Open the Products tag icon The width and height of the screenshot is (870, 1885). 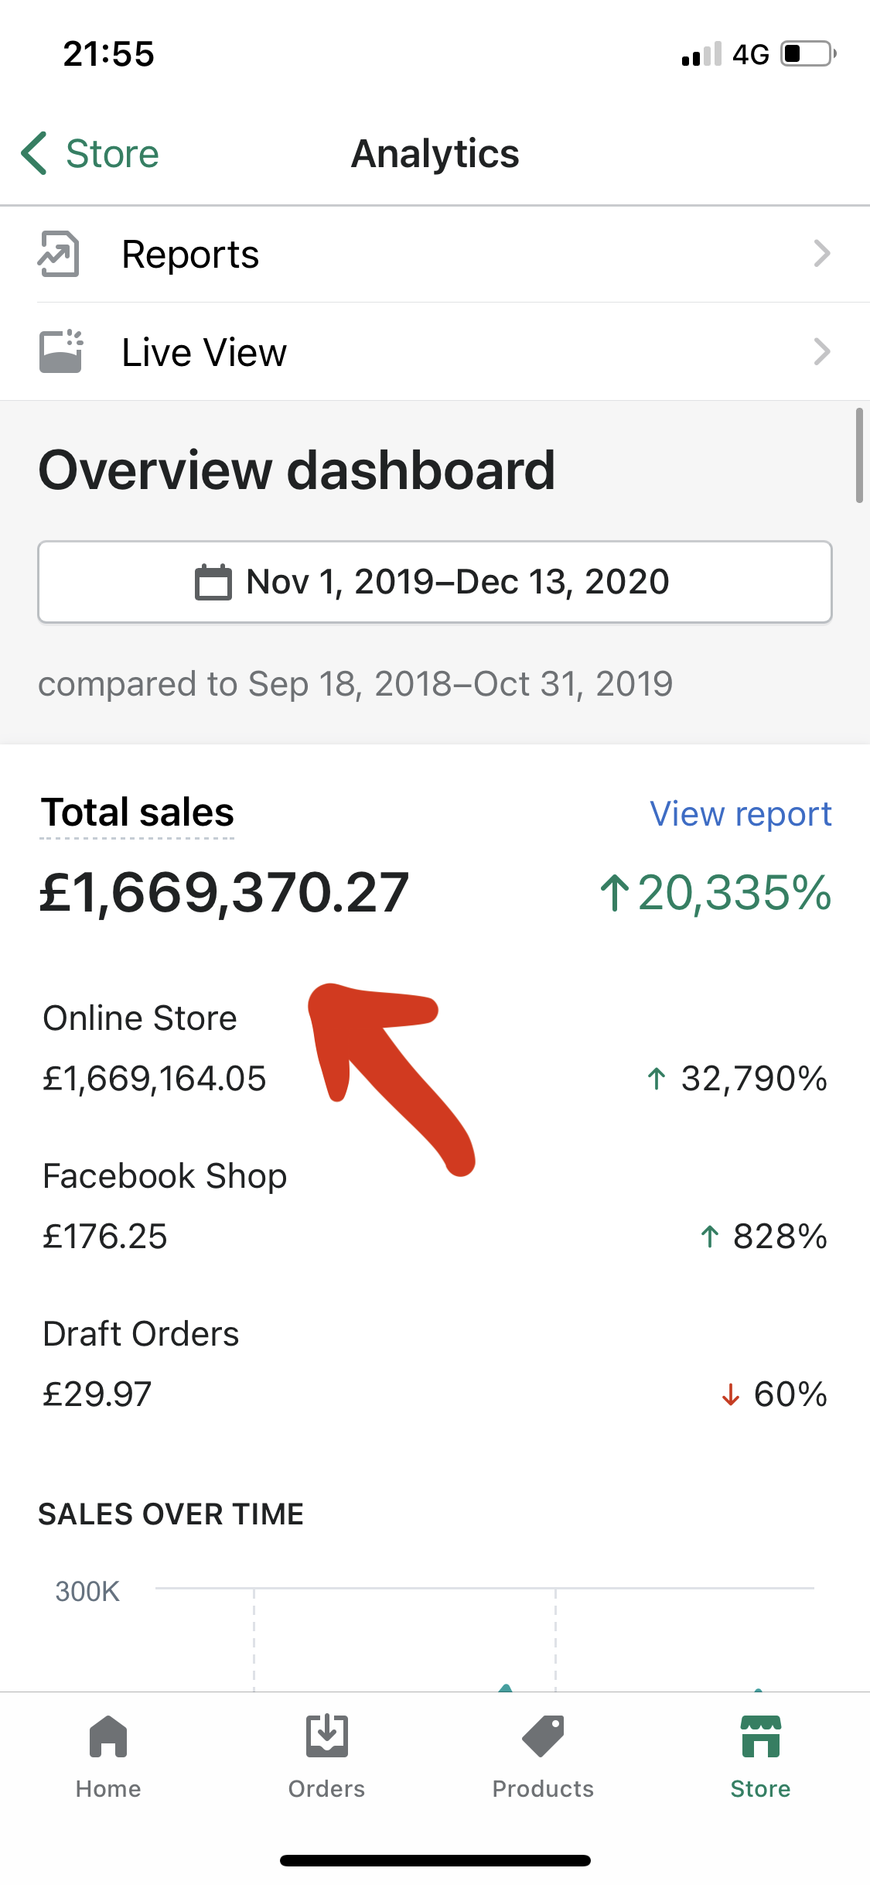coord(543,1737)
